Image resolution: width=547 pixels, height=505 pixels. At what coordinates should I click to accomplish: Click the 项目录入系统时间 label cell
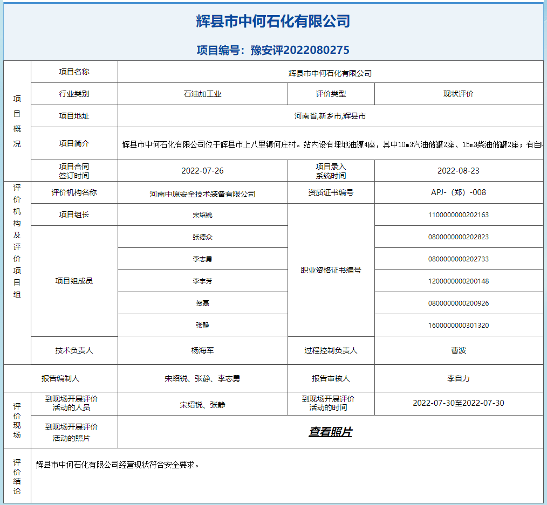pos(331,171)
